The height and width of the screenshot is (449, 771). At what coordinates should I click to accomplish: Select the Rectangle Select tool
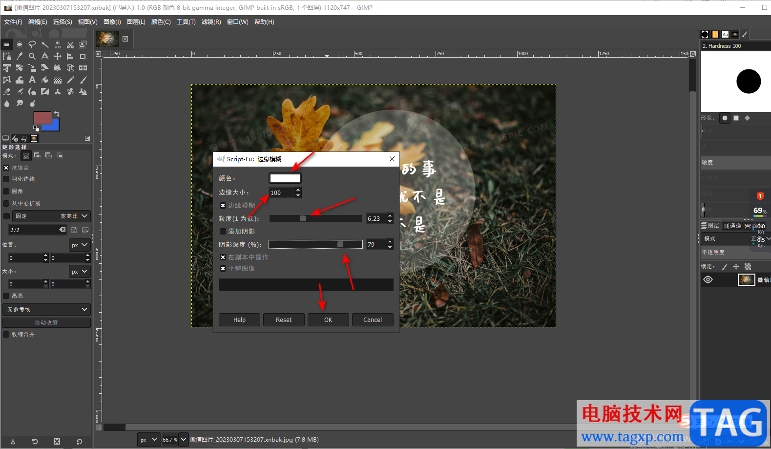7,44
